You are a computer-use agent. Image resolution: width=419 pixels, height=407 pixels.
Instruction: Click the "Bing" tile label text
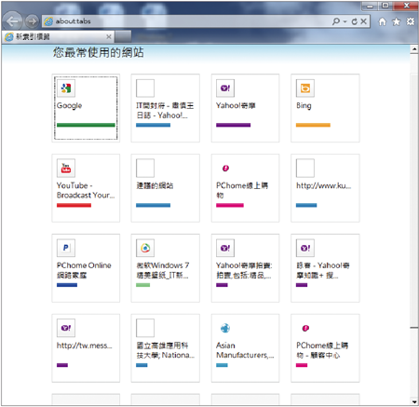(304, 106)
